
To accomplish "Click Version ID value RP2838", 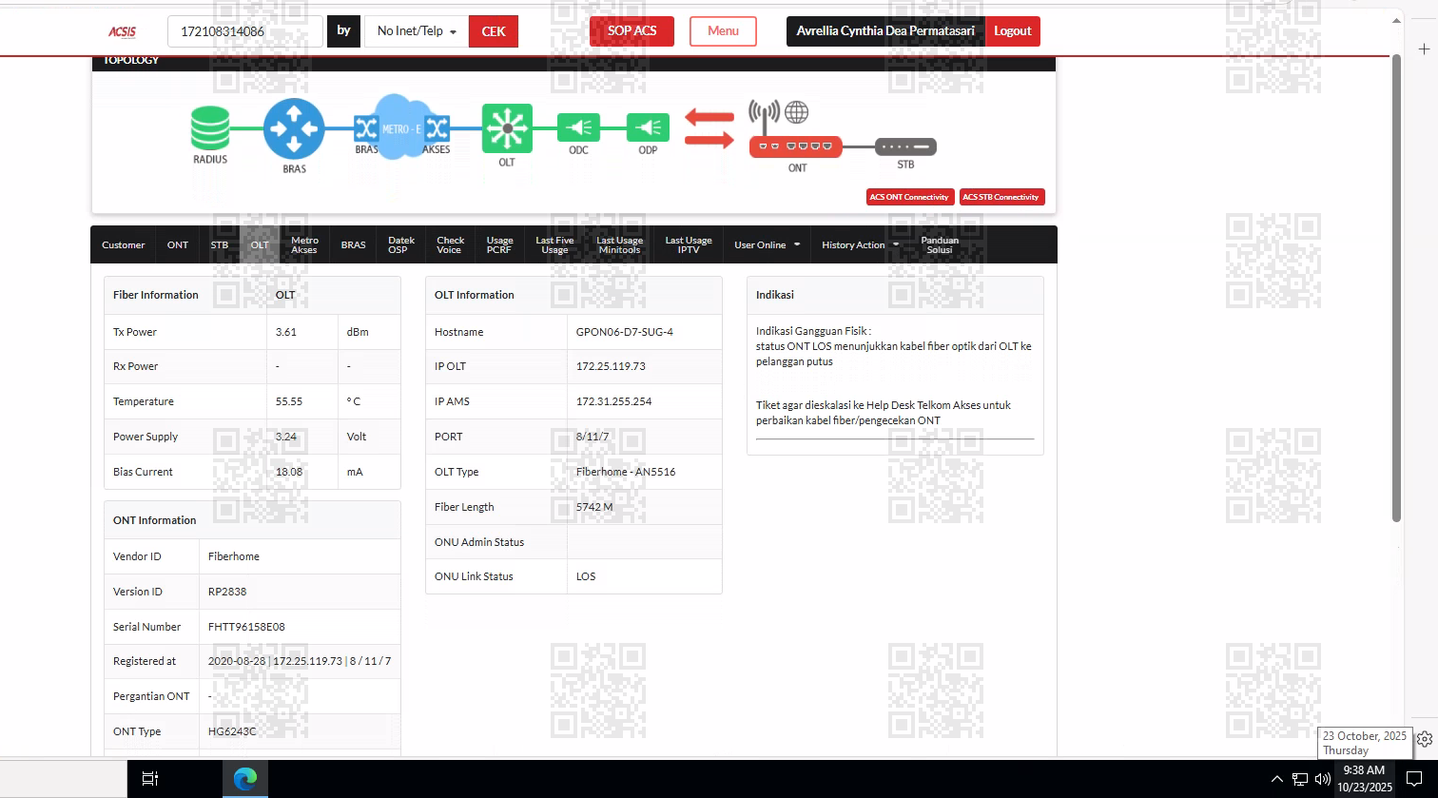I will coord(227,592).
